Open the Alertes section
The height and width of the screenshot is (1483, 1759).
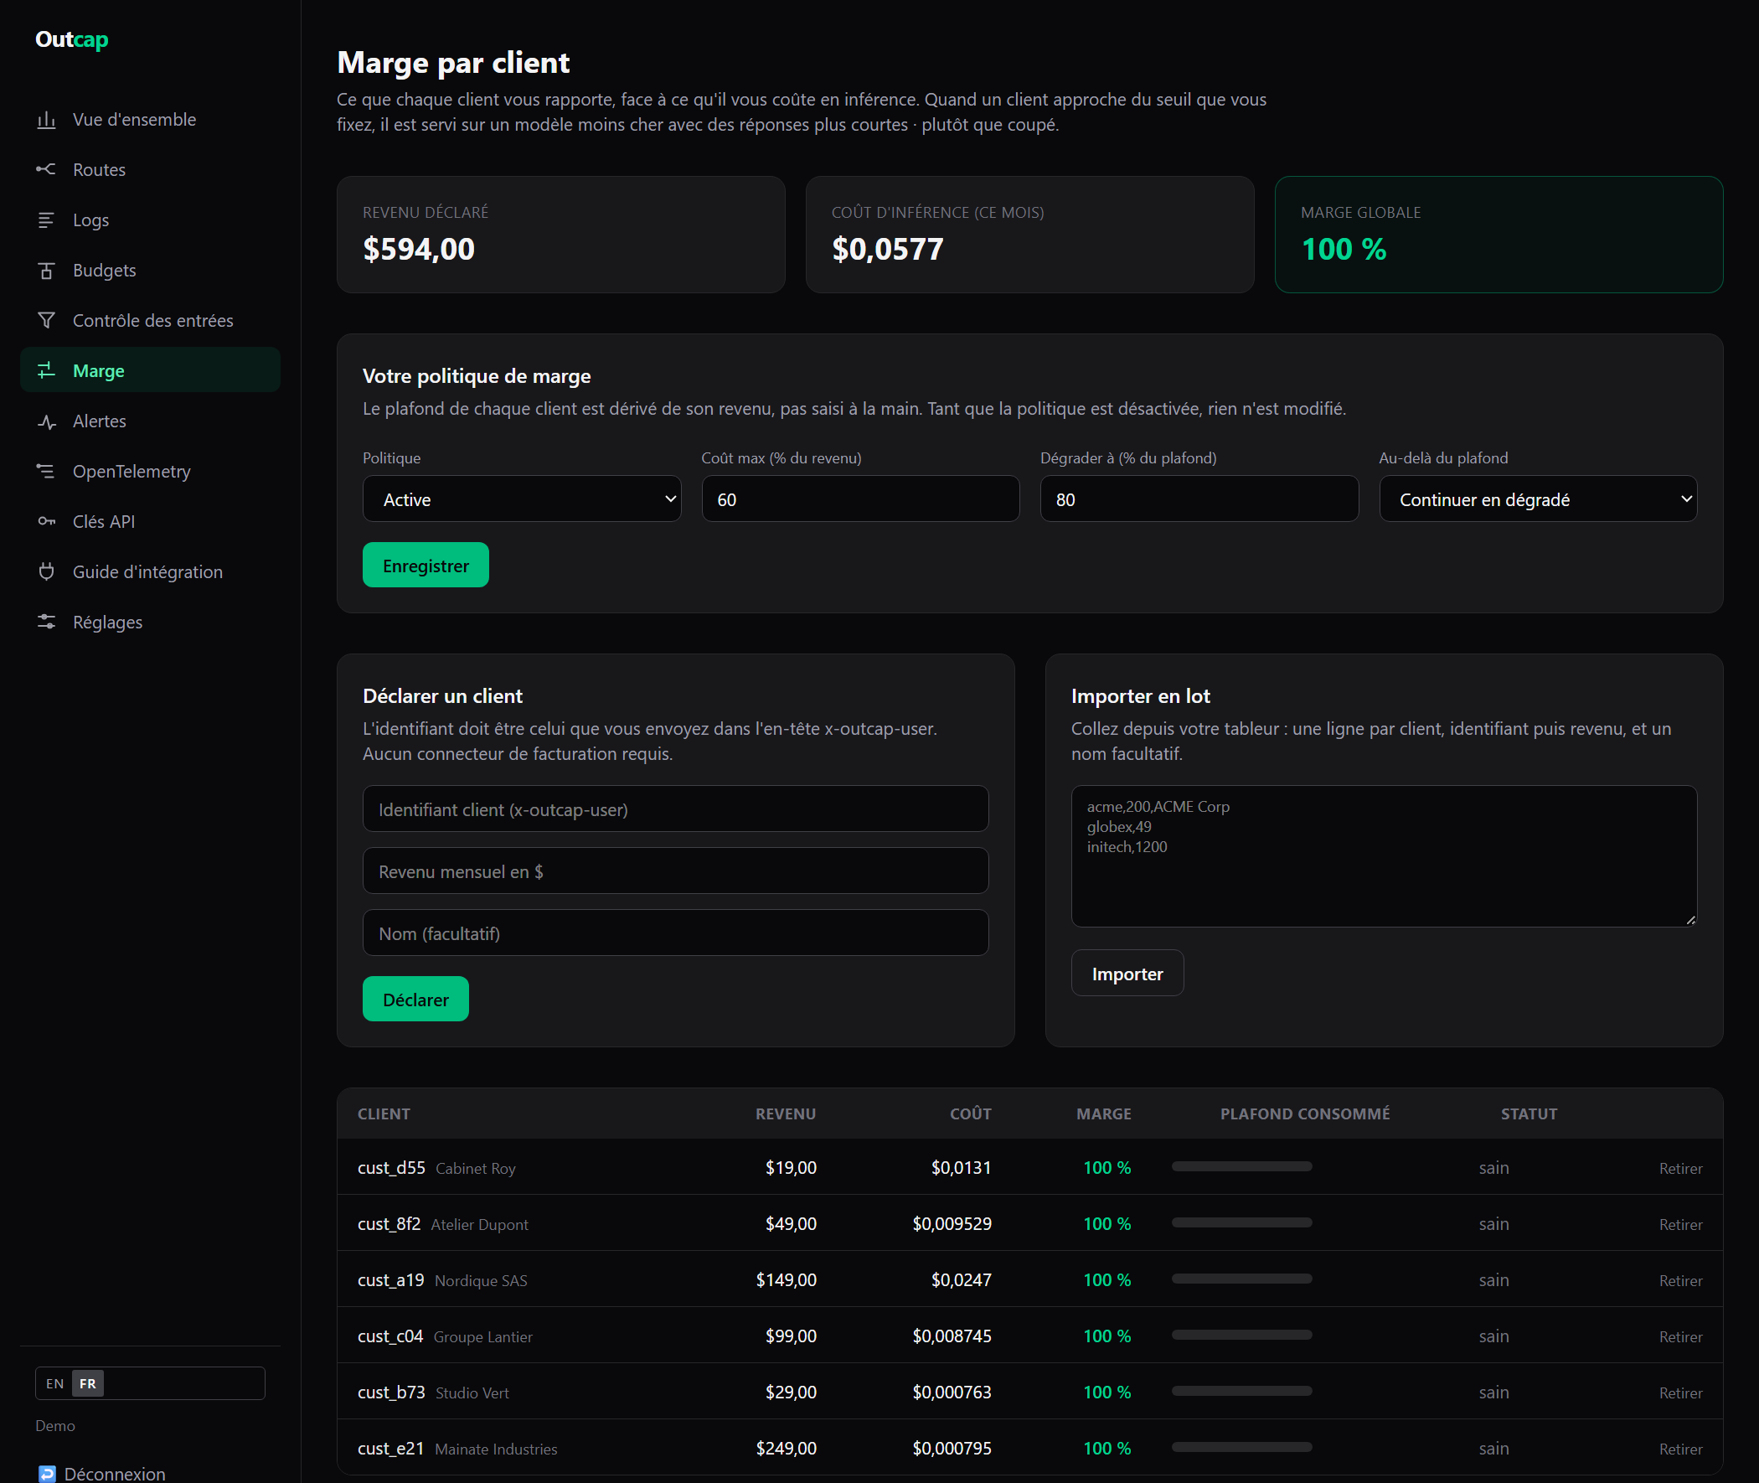pos(151,421)
